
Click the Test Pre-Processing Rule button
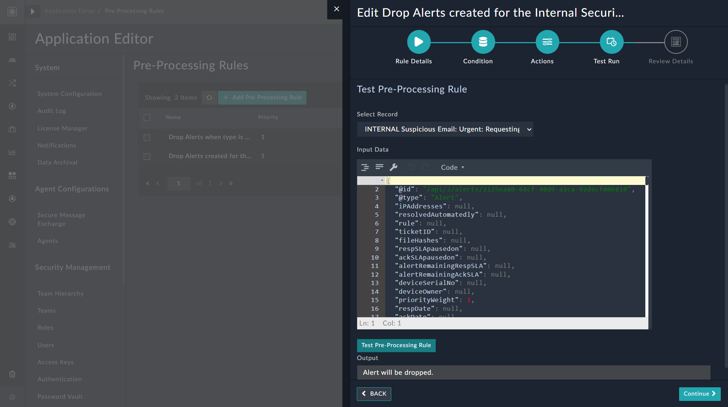click(x=396, y=345)
